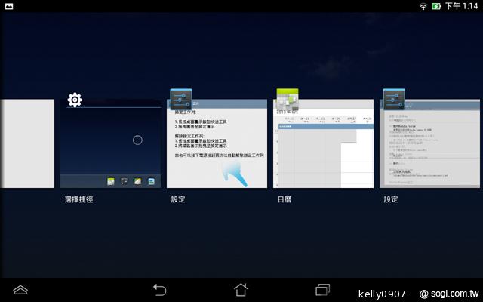
Task: Tap the picture notification icon in the status bar
Action: pyautogui.click(x=9, y=6)
